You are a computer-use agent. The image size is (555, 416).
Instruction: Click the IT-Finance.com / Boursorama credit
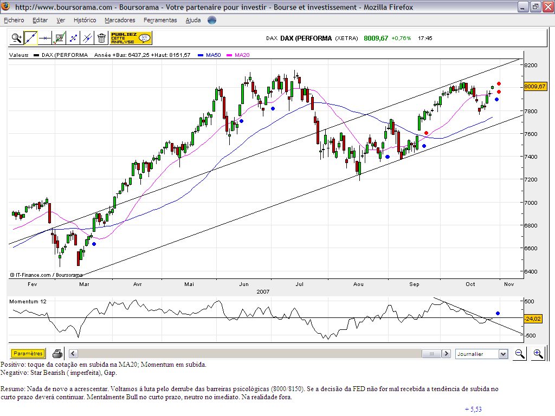(47, 275)
